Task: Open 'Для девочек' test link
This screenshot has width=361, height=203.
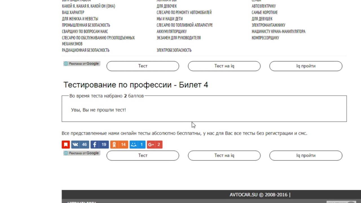Action: [167, 6]
